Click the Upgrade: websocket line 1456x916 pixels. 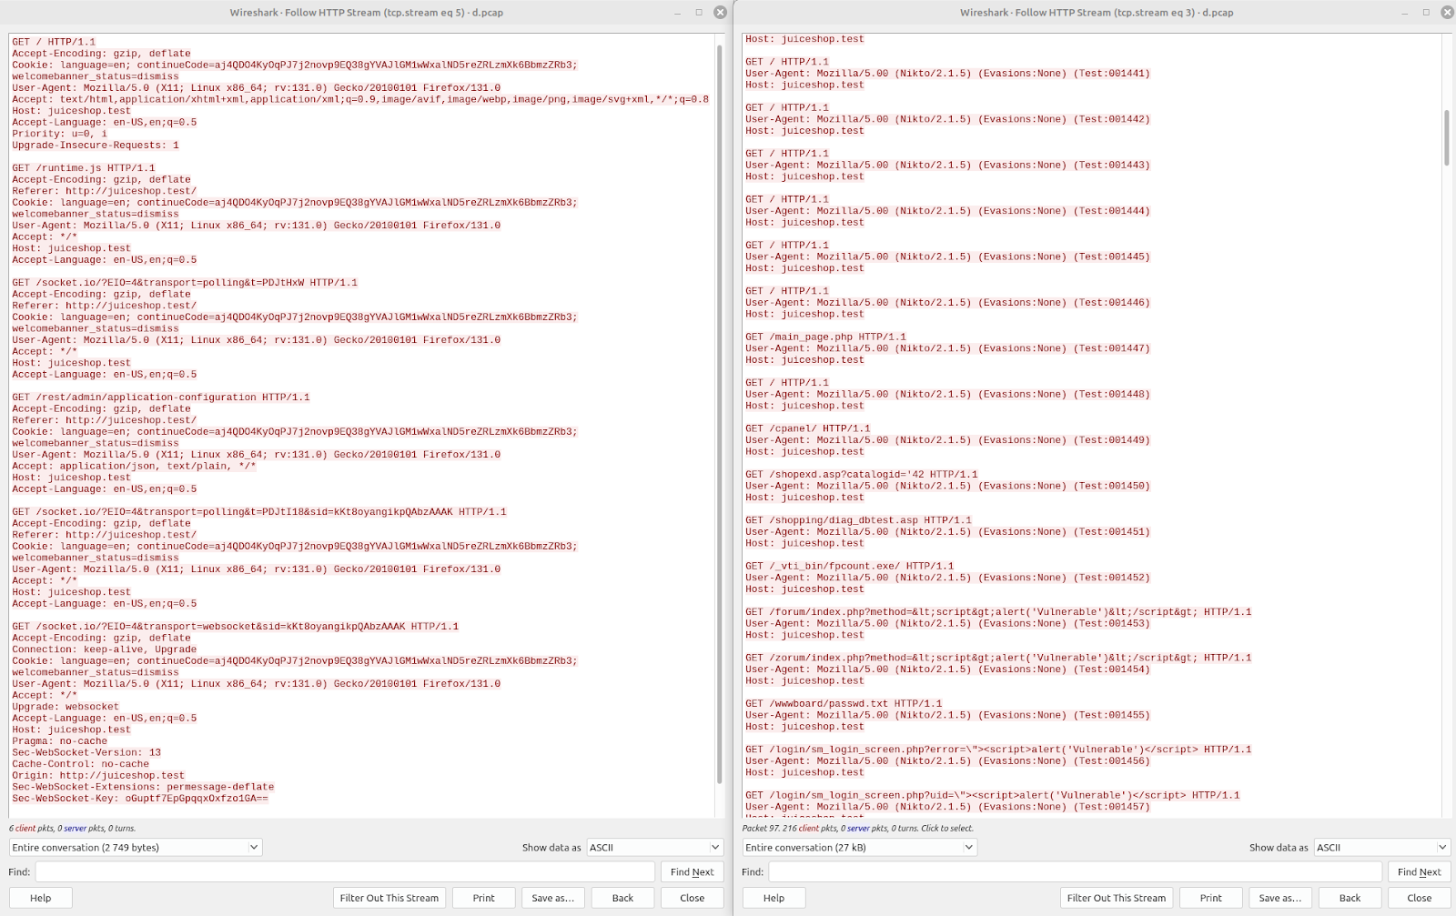coord(66,707)
